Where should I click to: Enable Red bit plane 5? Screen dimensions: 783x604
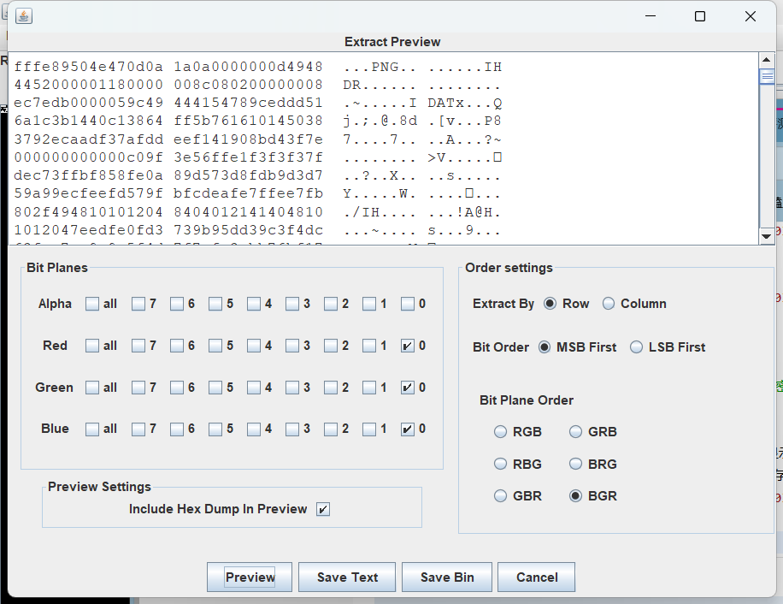(x=215, y=346)
